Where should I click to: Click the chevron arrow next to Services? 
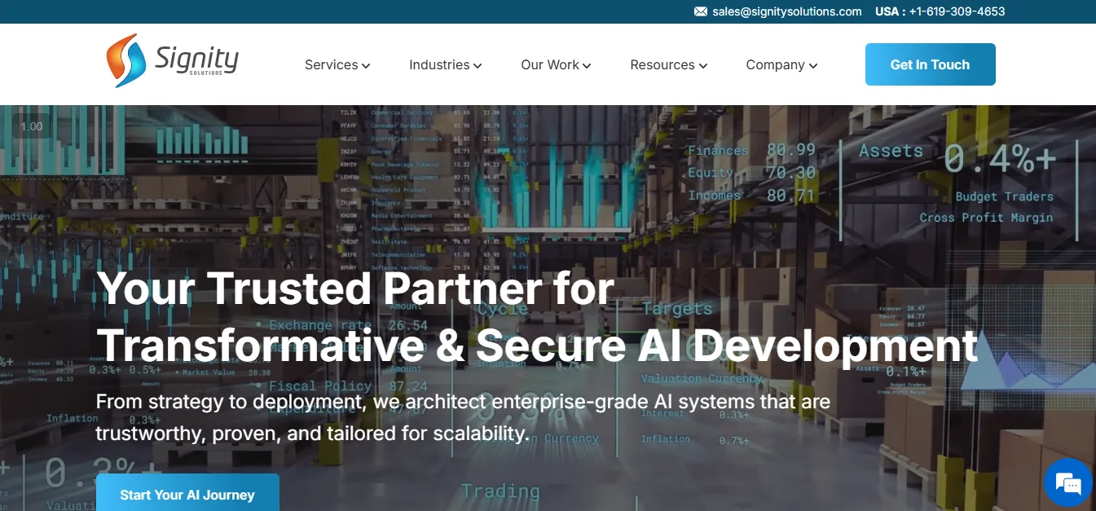tap(366, 66)
